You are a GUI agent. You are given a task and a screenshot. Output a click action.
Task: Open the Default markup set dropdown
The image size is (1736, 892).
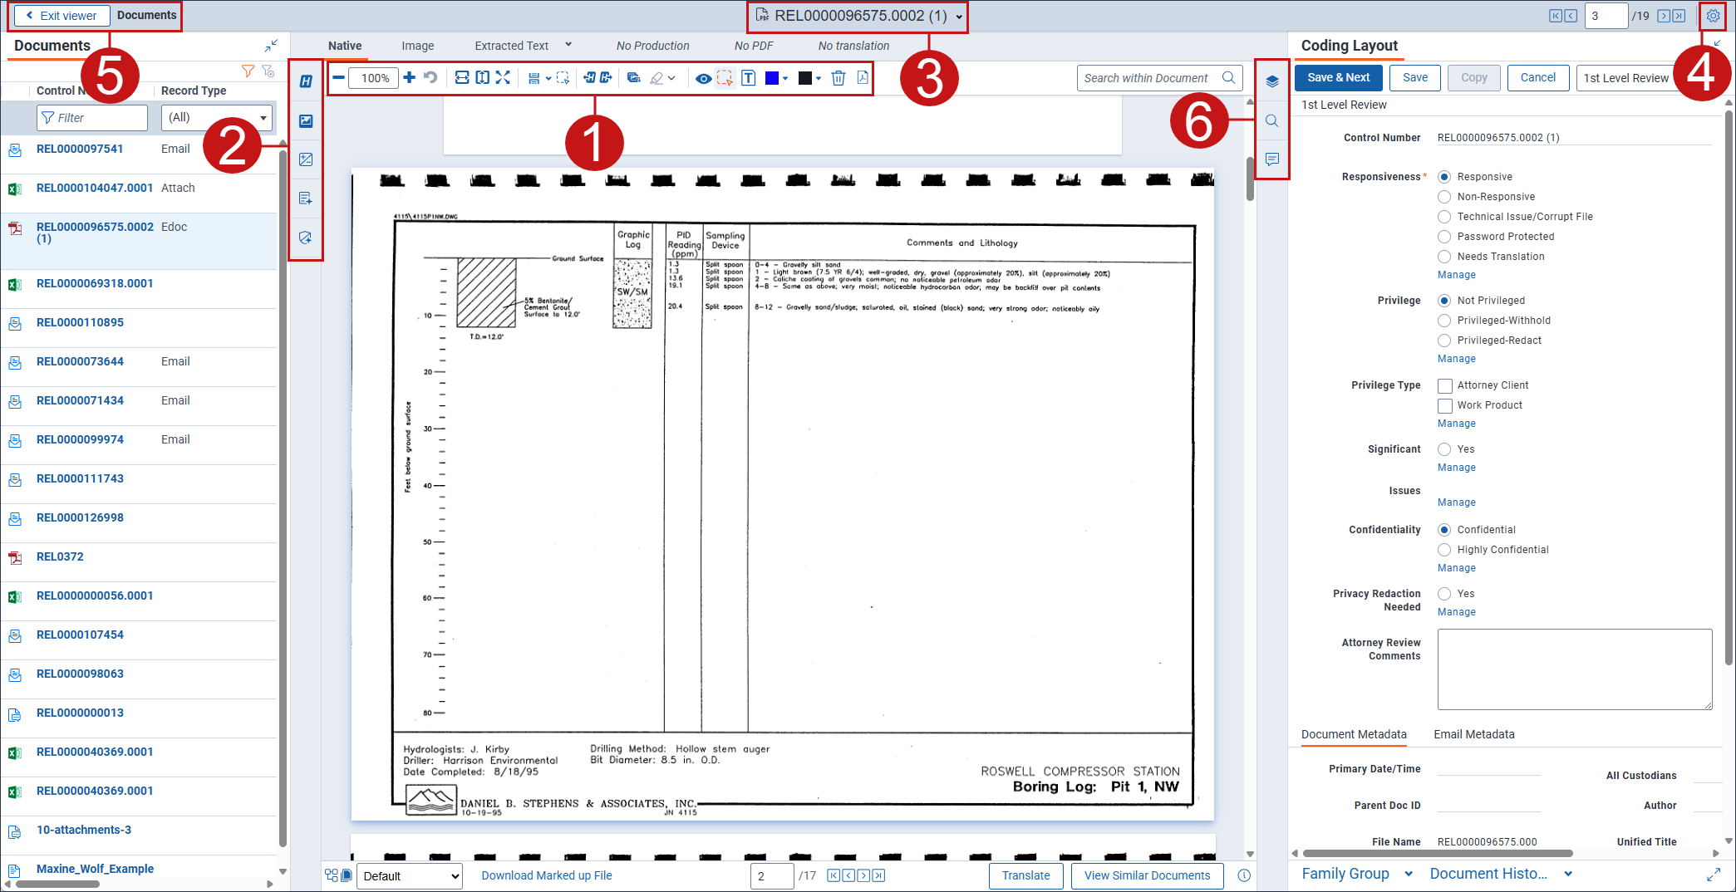click(410, 876)
